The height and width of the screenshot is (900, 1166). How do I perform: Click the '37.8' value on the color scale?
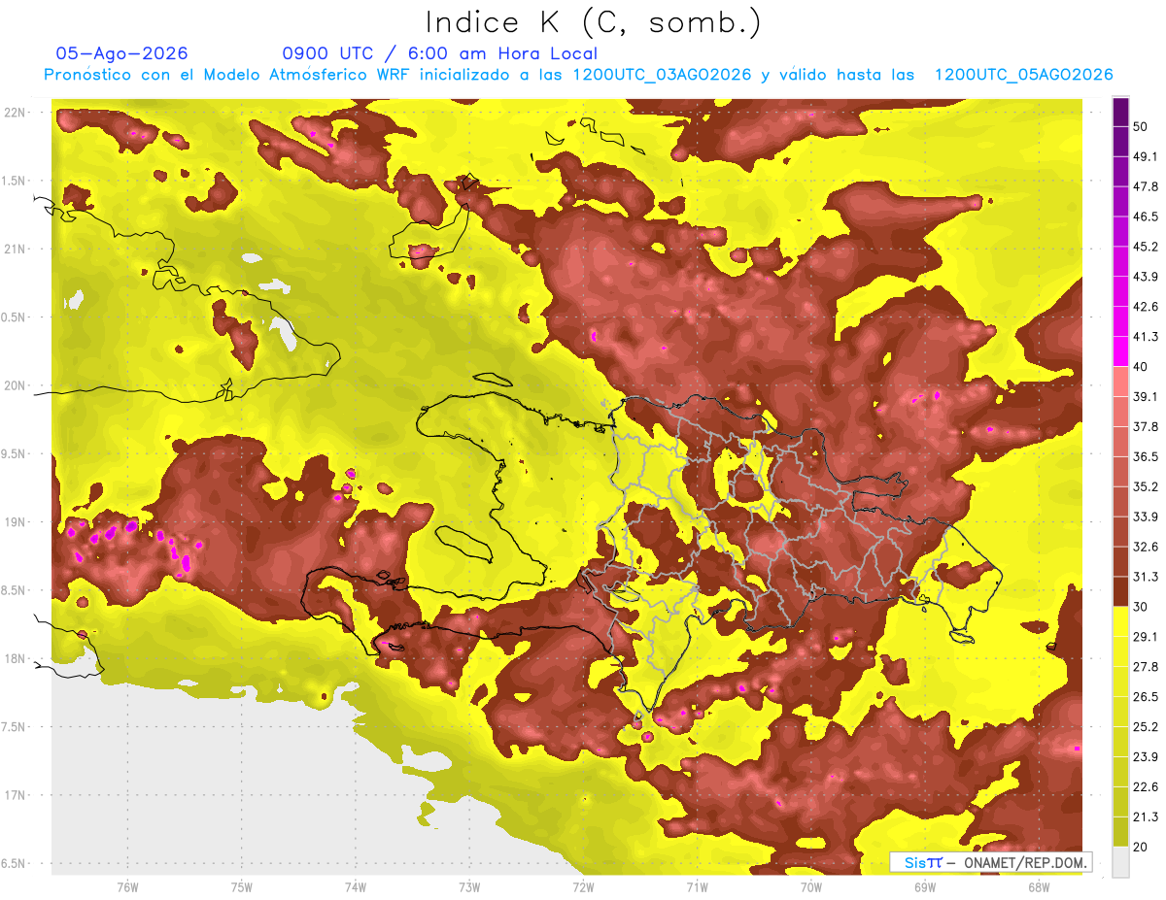pos(1146,426)
